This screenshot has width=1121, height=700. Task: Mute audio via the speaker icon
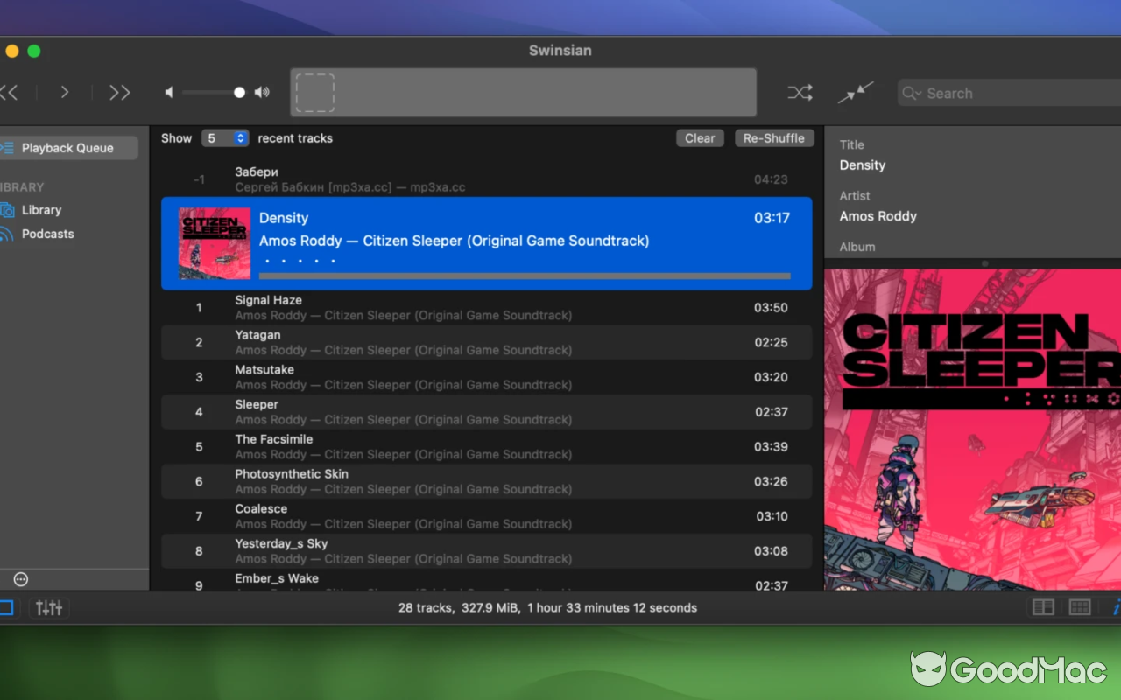(x=169, y=92)
